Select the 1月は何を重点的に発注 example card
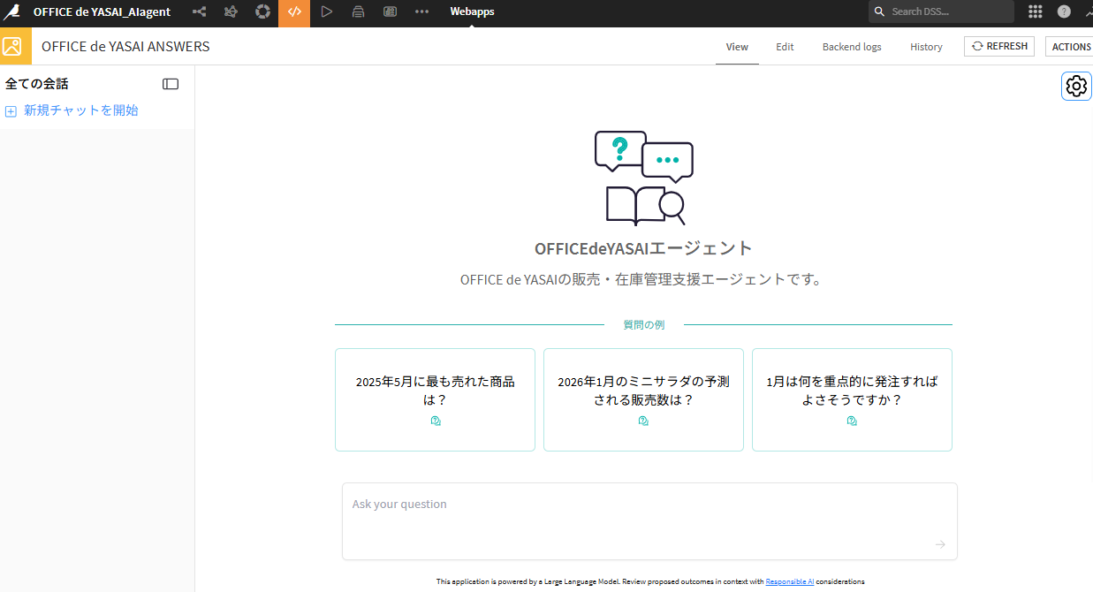Viewport: 1093px width, 592px height. (852, 399)
